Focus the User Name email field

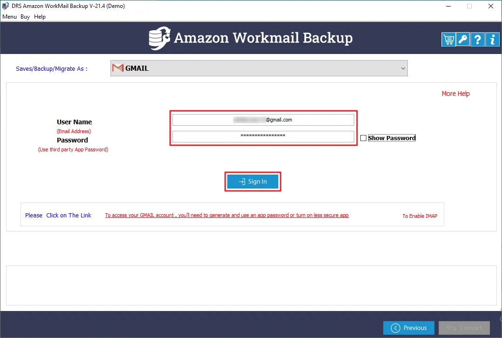coord(263,120)
